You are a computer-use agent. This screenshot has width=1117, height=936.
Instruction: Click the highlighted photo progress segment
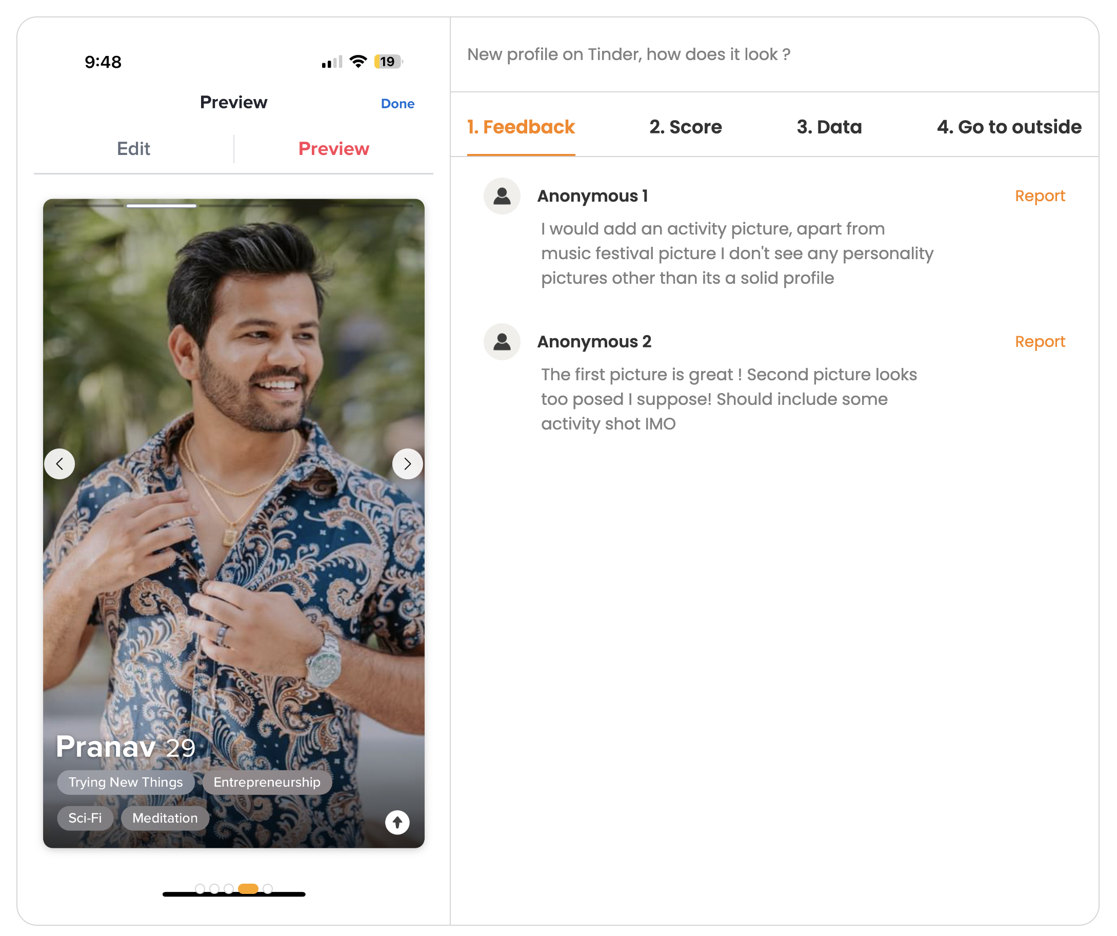coord(162,206)
